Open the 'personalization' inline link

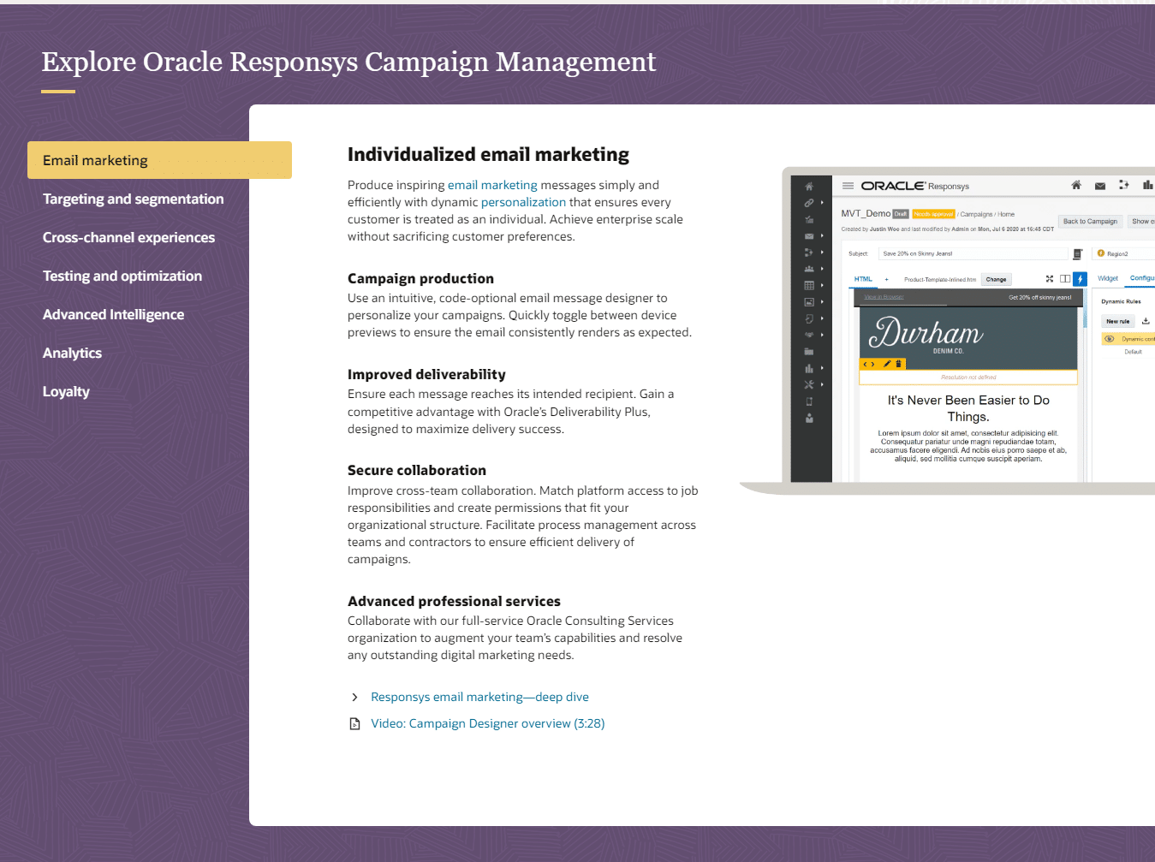pos(523,202)
